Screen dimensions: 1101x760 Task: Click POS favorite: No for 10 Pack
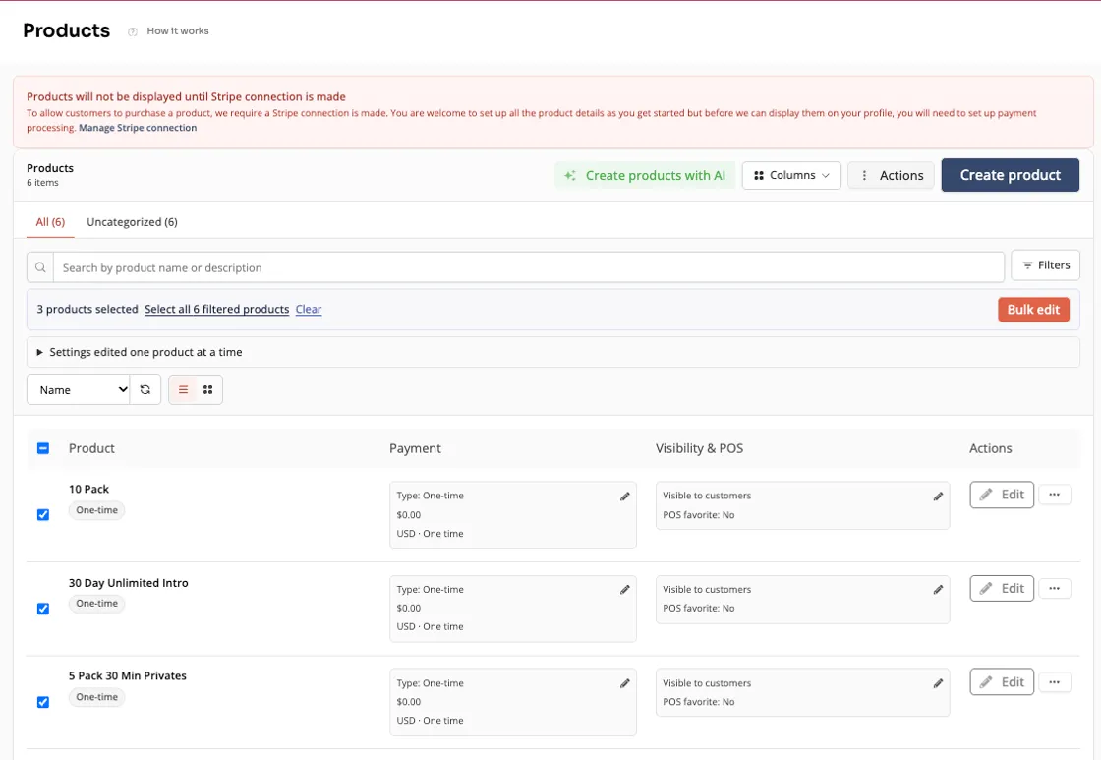pos(699,515)
